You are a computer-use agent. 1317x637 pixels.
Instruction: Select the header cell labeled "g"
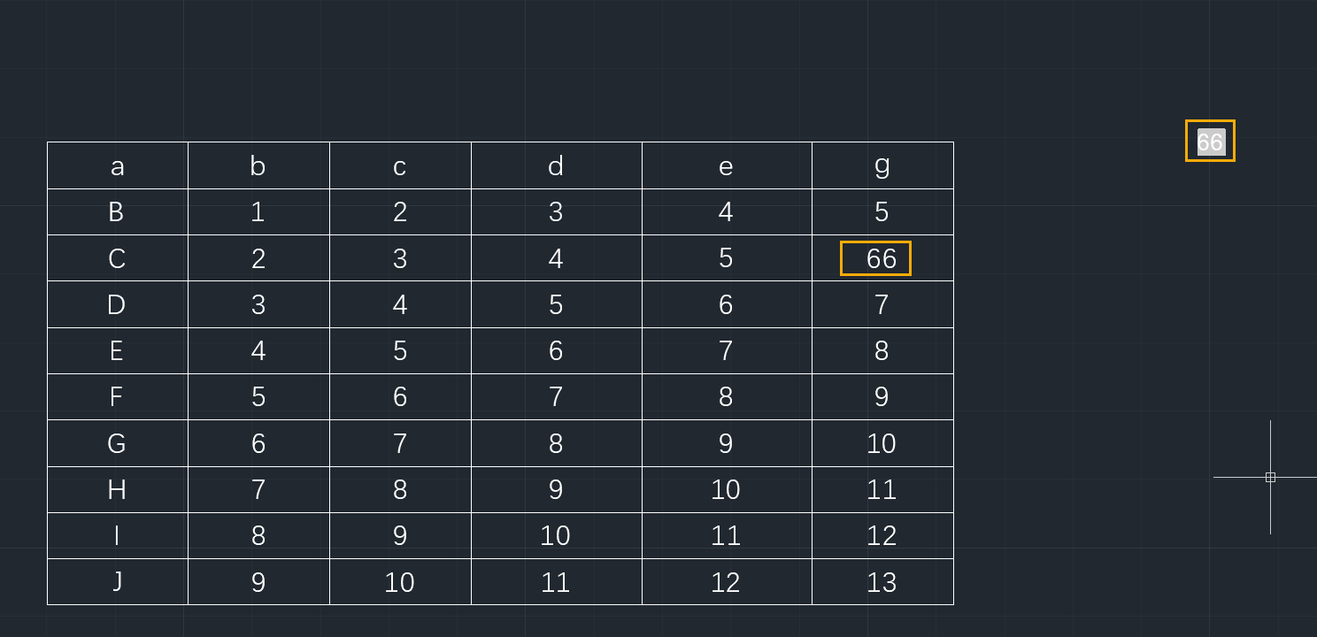click(x=882, y=165)
